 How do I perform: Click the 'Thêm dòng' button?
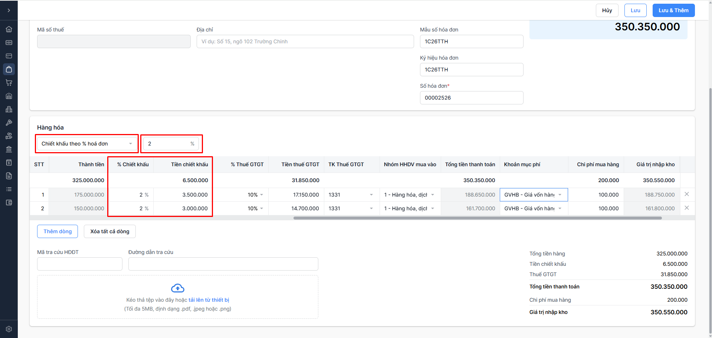pyautogui.click(x=58, y=231)
